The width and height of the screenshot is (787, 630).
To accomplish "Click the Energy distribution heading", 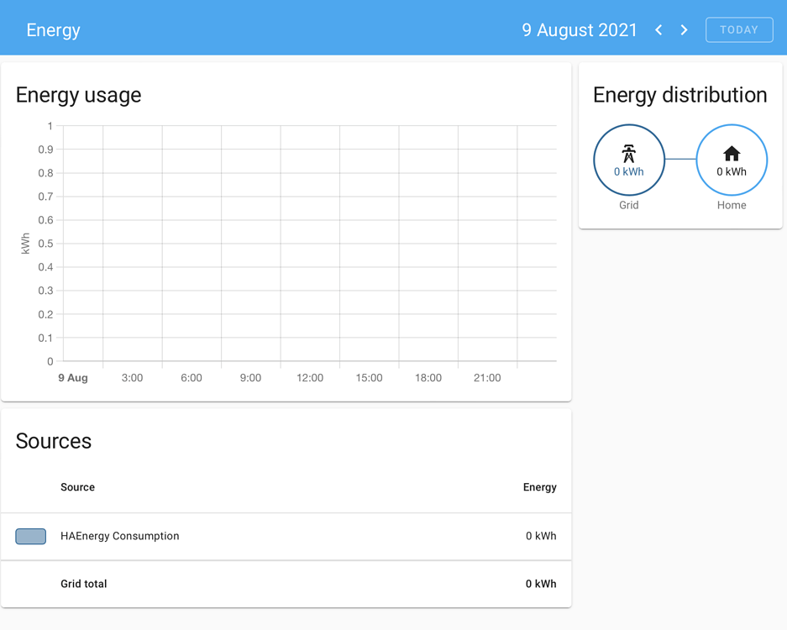I will (680, 95).
